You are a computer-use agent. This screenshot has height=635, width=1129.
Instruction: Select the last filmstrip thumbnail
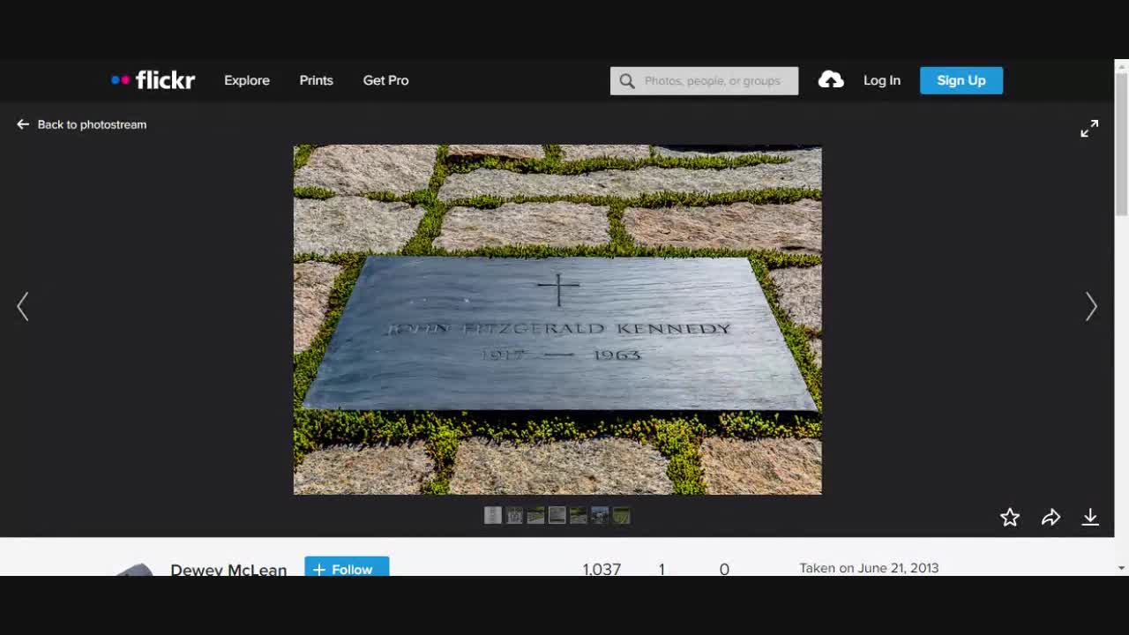coord(621,515)
